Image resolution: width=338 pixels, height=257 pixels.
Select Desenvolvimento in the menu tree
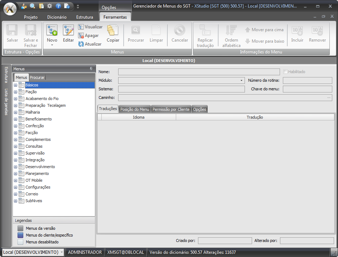coord(40,167)
